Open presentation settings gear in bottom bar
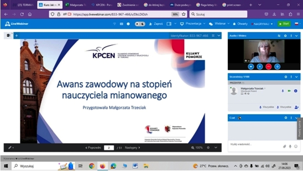The height and width of the screenshot is (171, 303). click(208, 148)
